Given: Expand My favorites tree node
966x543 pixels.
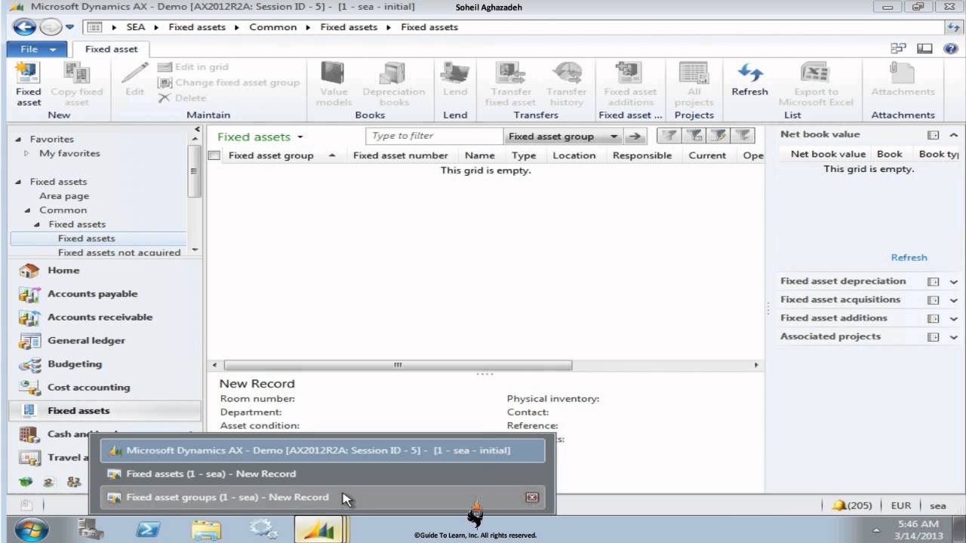Looking at the screenshot, I should point(27,153).
